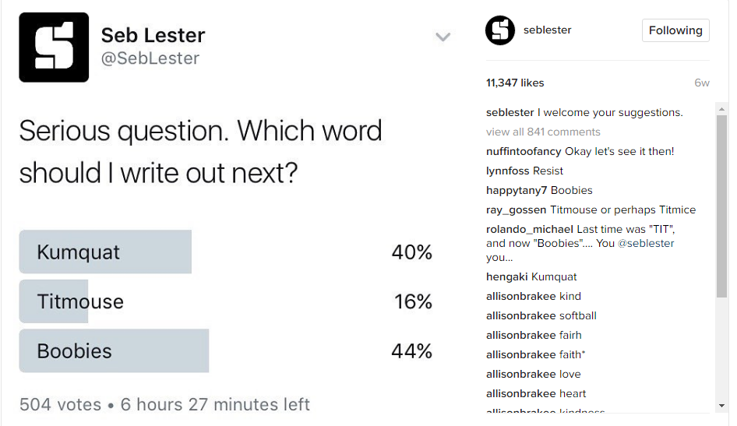This screenshot has height=426, width=737.
Task: Click the seblester round profile avatar
Action: (500, 30)
